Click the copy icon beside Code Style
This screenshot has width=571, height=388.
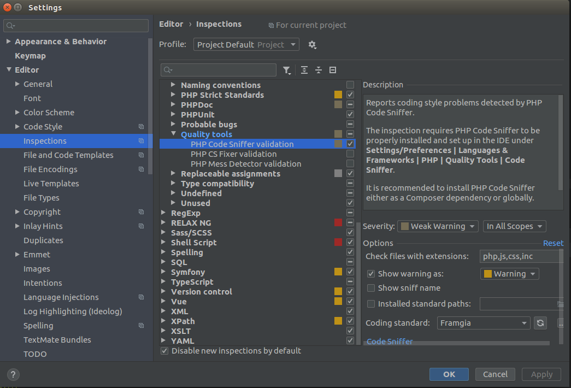click(141, 127)
